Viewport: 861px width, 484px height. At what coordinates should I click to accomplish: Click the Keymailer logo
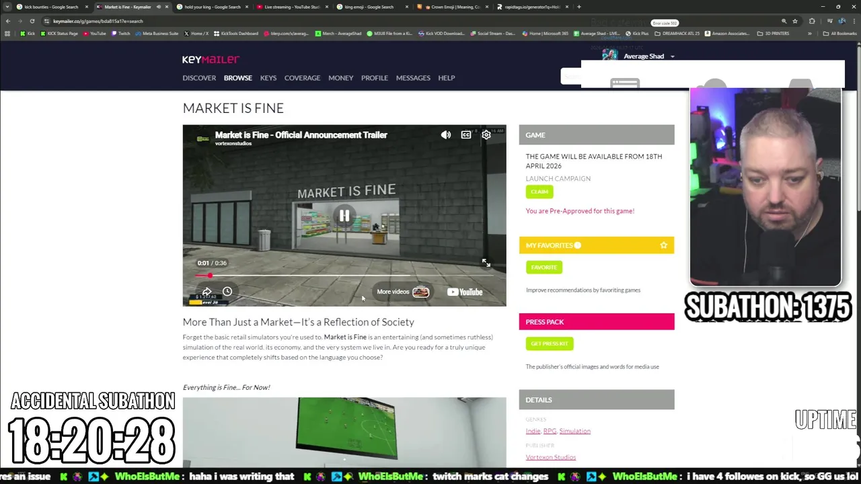click(211, 59)
